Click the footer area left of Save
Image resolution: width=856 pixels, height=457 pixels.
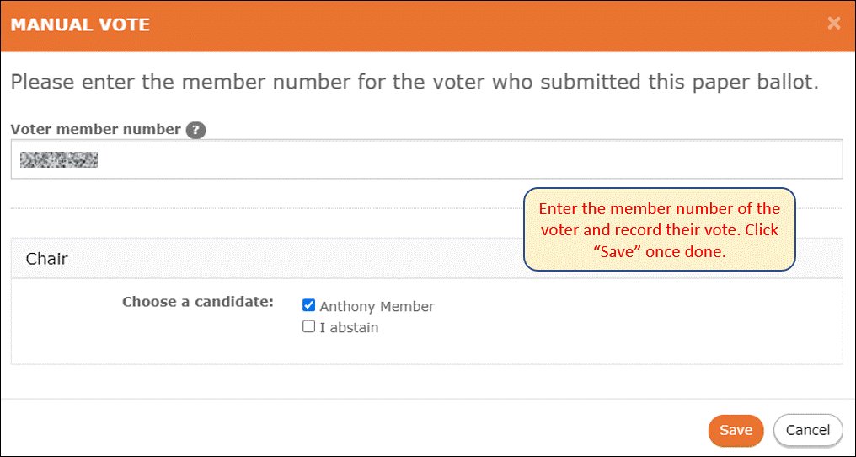pyautogui.click(x=355, y=430)
